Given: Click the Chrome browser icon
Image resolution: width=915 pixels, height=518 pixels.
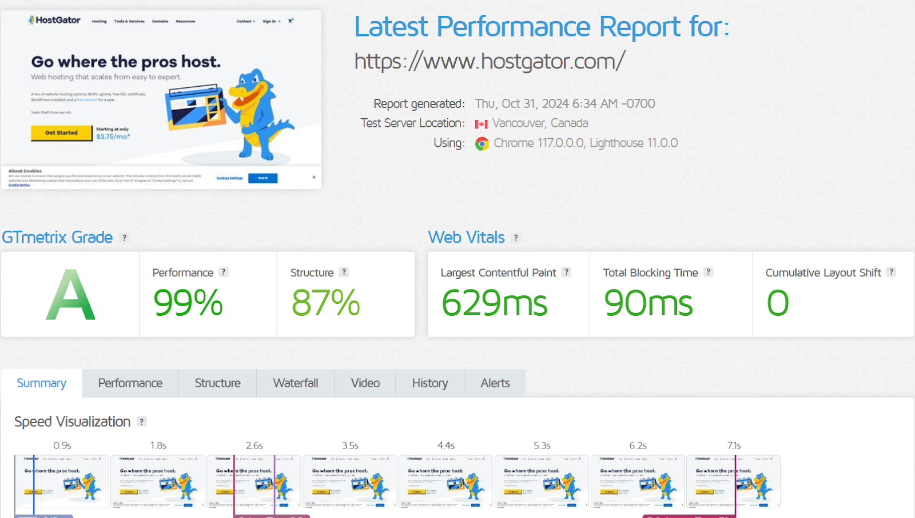Looking at the screenshot, I should (482, 144).
